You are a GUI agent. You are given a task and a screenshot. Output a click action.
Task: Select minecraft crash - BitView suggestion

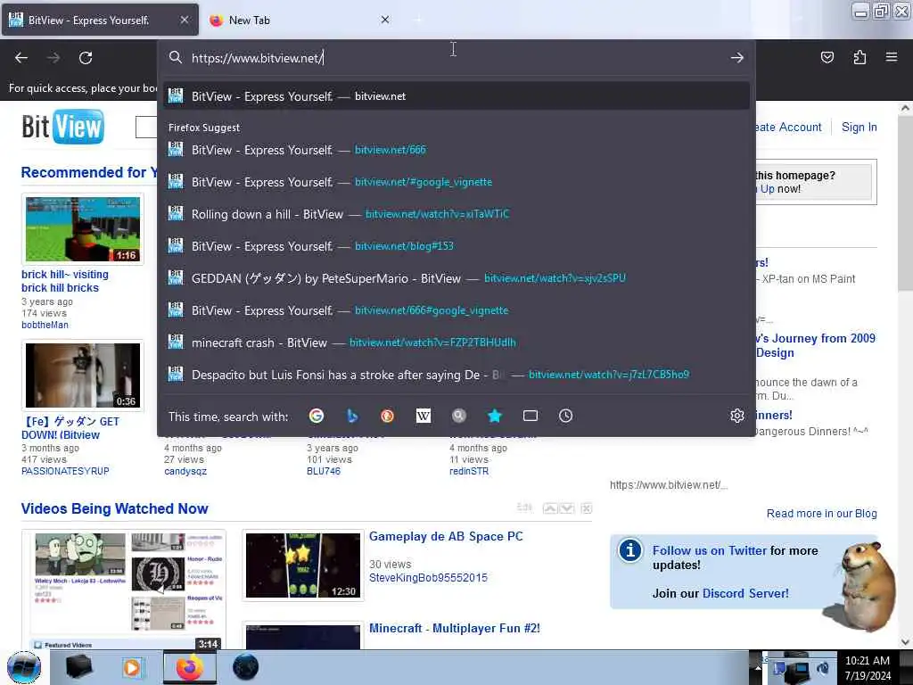coord(456,342)
